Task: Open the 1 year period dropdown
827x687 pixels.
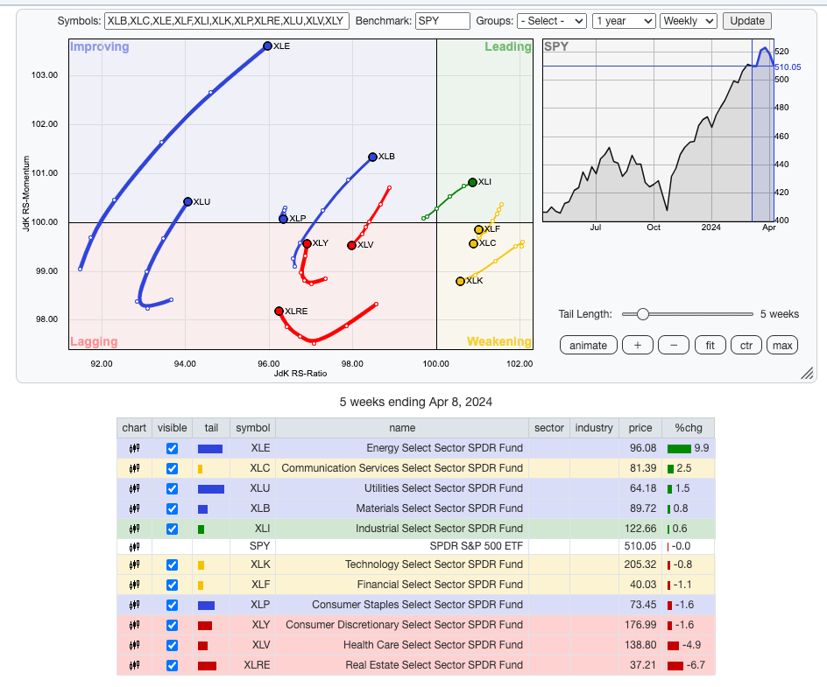Action: 625,21
